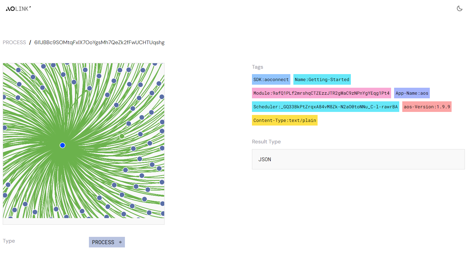The width and height of the screenshot is (467, 255).
Task: Click the diamond icon in PROCESS badge
Action: point(120,242)
